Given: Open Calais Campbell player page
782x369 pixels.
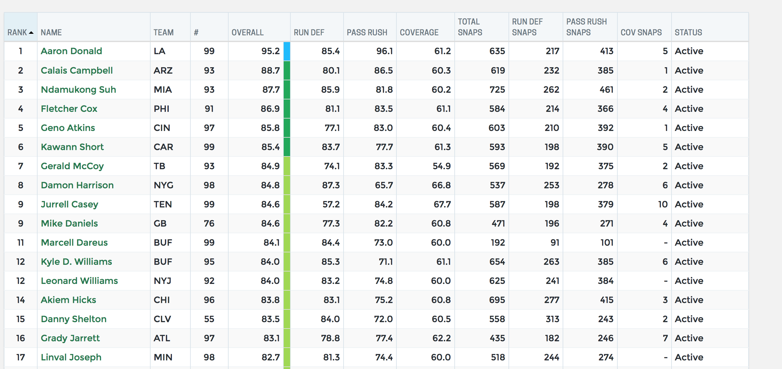Looking at the screenshot, I should pos(77,70).
